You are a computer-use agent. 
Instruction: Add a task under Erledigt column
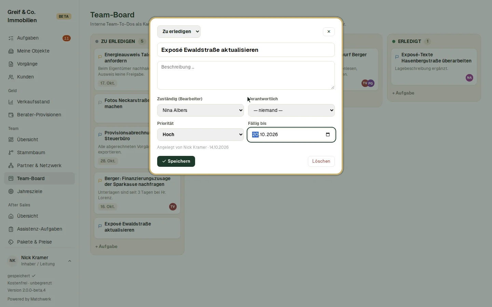pos(403,93)
